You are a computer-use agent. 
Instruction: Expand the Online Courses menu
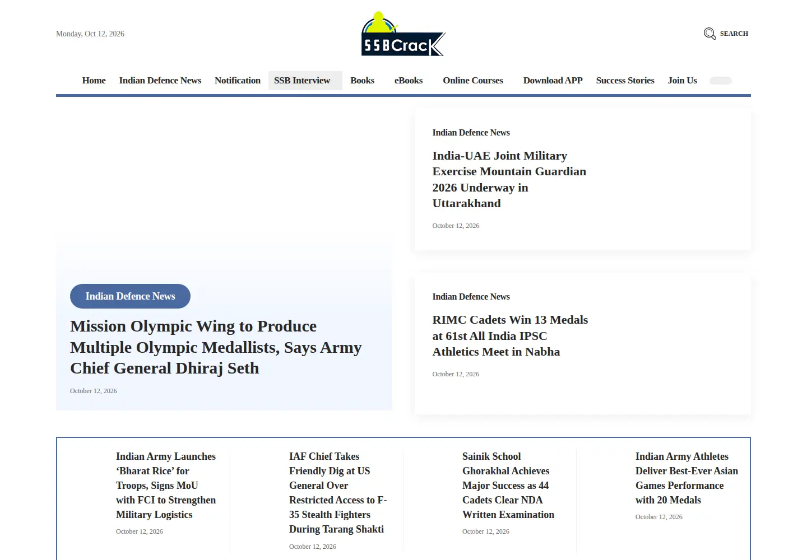pyautogui.click(x=473, y=81)
